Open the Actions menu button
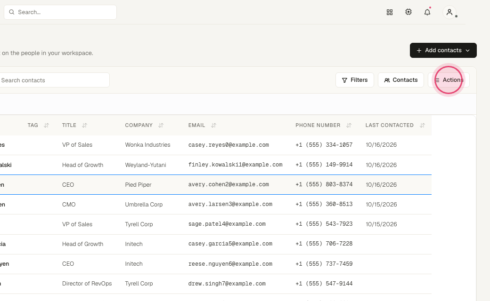Viewport: 490px width, 301px height. [x=449, y=80]
